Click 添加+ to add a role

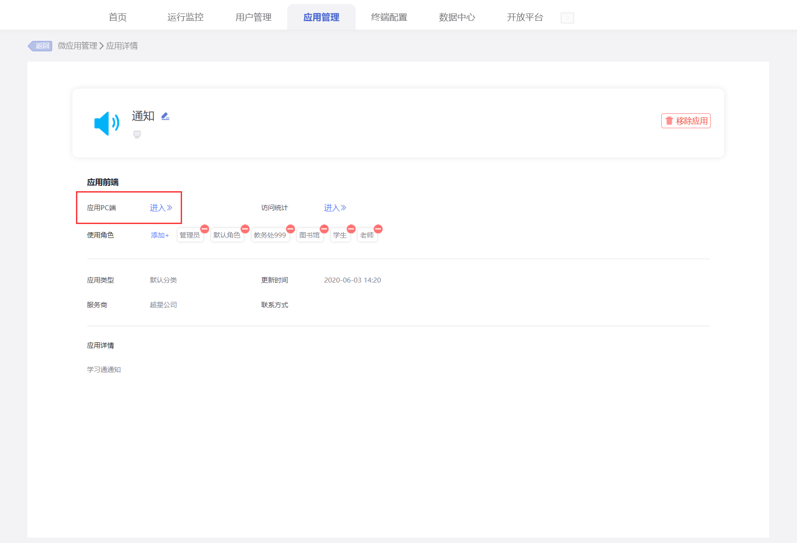pyautogui.click(x=160, y=235)
